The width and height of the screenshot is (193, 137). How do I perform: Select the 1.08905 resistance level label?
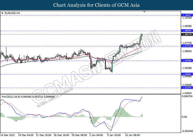tap(187, 31)
